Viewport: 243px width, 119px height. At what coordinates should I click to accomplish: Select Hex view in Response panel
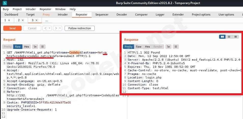(x=148, y=47)
